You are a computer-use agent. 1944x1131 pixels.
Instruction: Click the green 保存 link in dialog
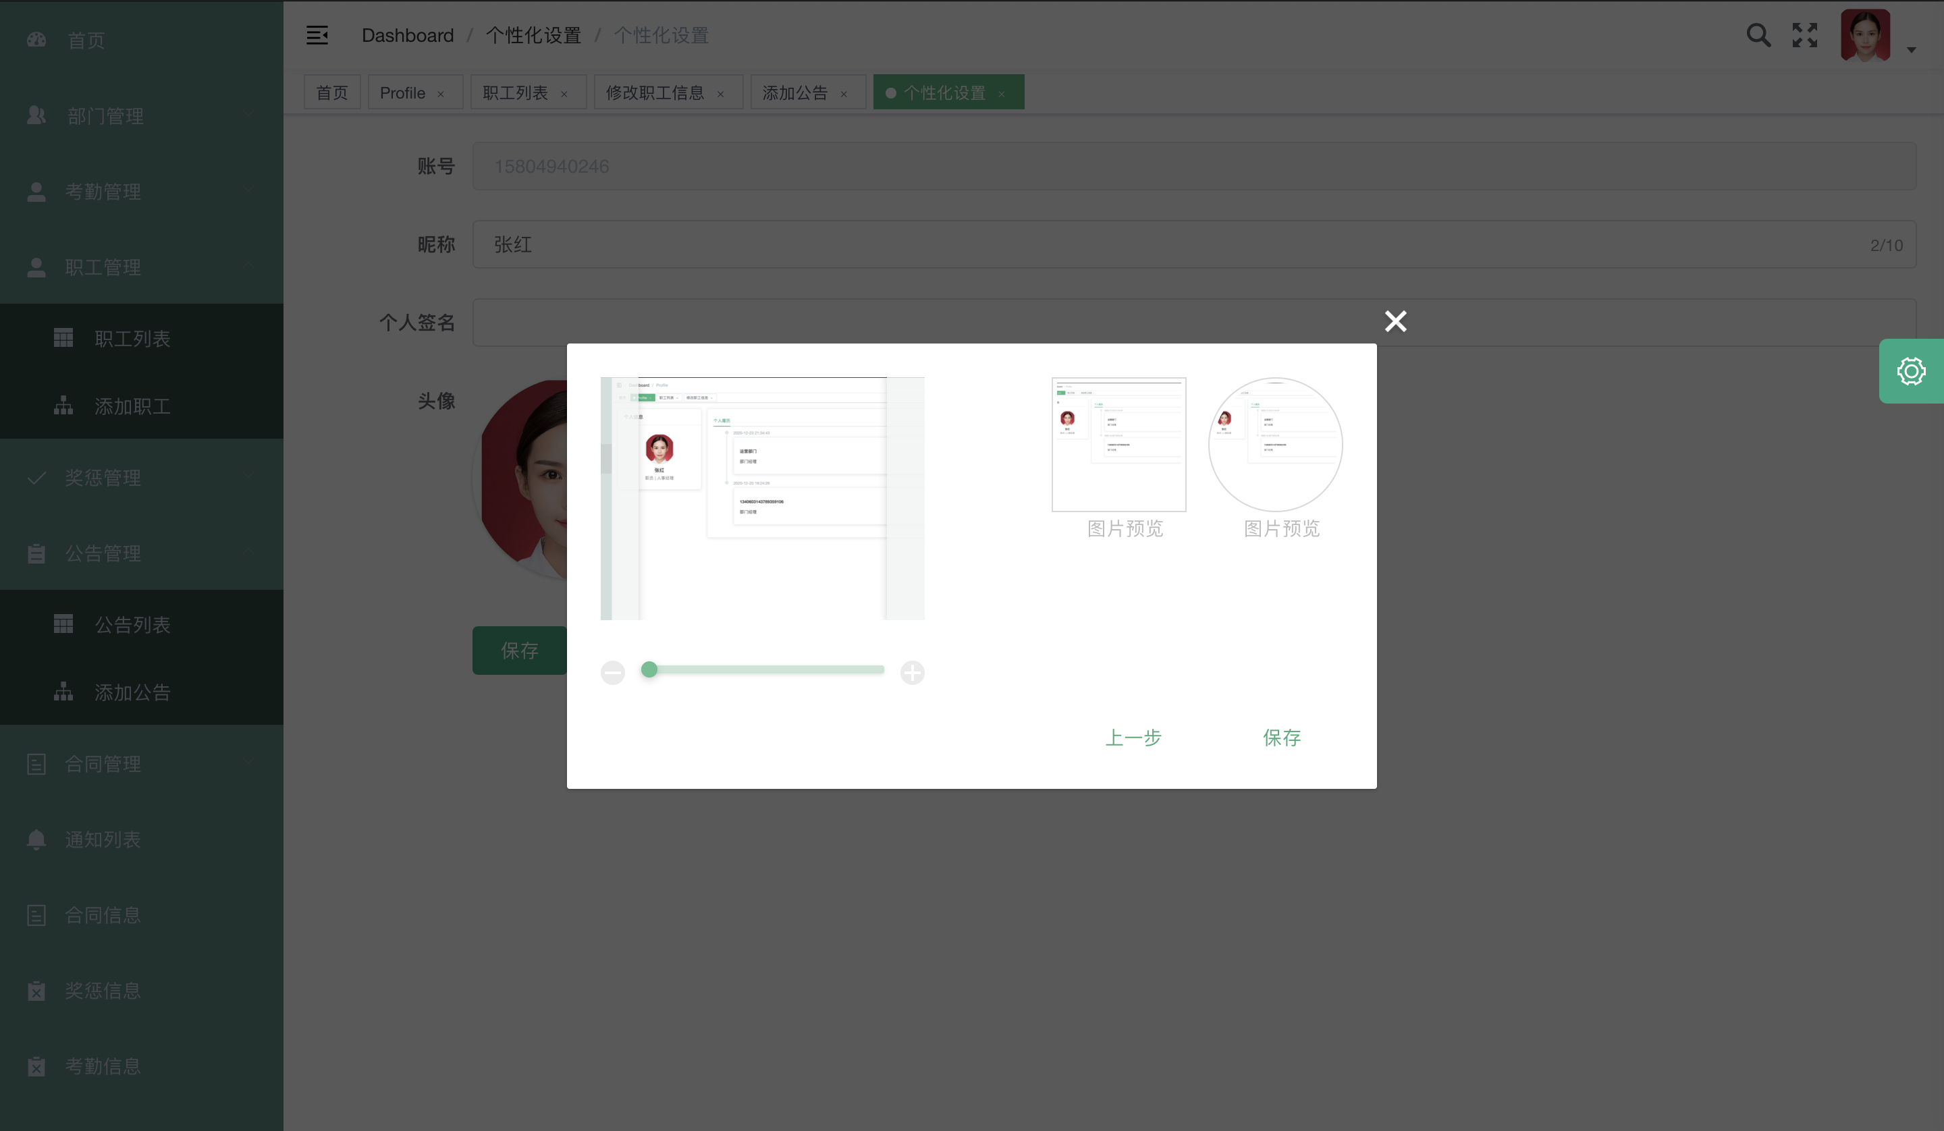point(1281,738)
